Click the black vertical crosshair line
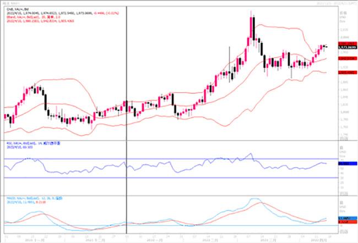Viewport: 358px width, 243px height. click(127, 82)
